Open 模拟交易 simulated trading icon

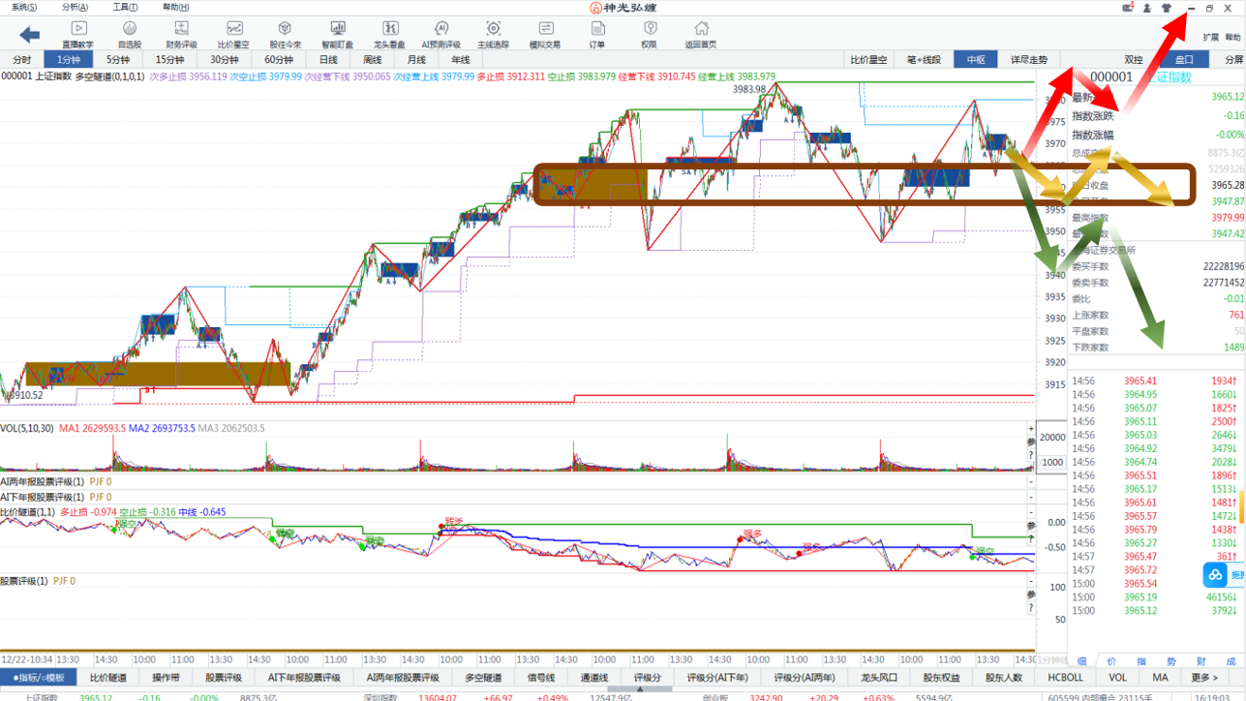545,35
